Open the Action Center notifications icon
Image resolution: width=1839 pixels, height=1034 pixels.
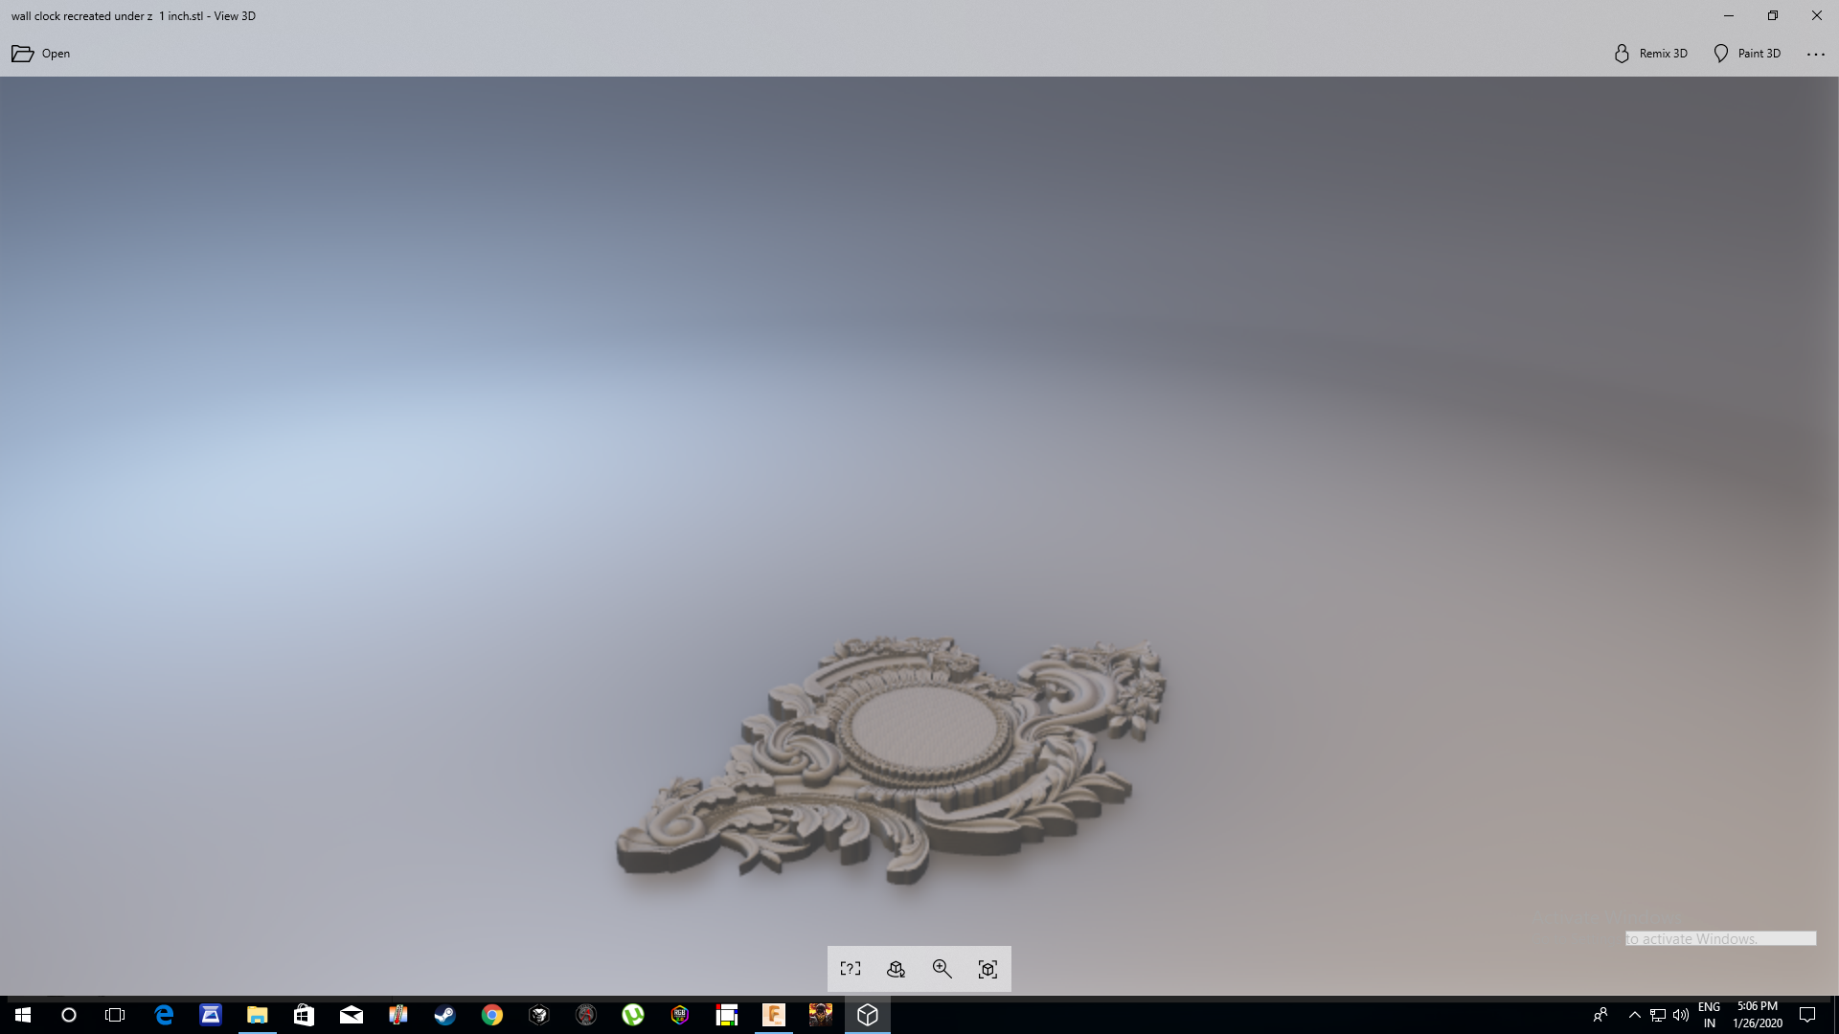pos(1807,1015)
